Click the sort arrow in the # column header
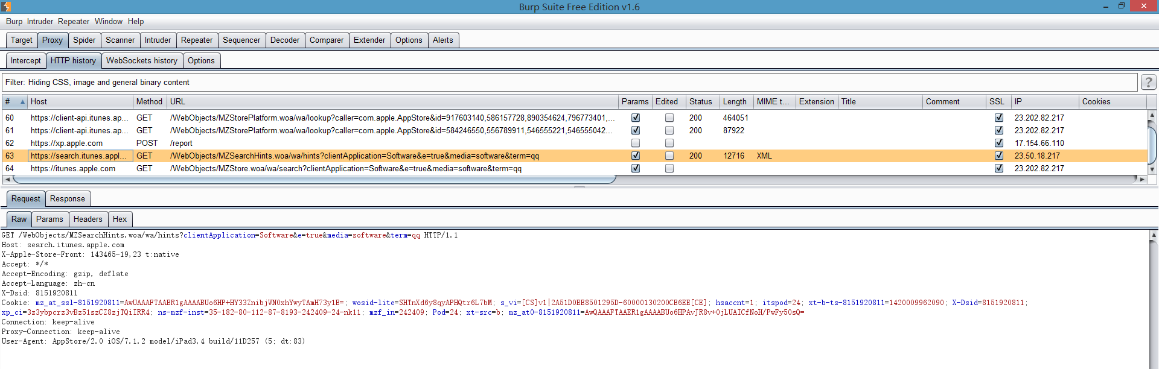 coord(22,102)
